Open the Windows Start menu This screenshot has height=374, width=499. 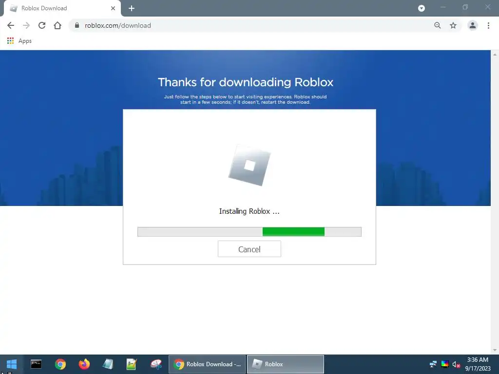(x=12, y=364)
